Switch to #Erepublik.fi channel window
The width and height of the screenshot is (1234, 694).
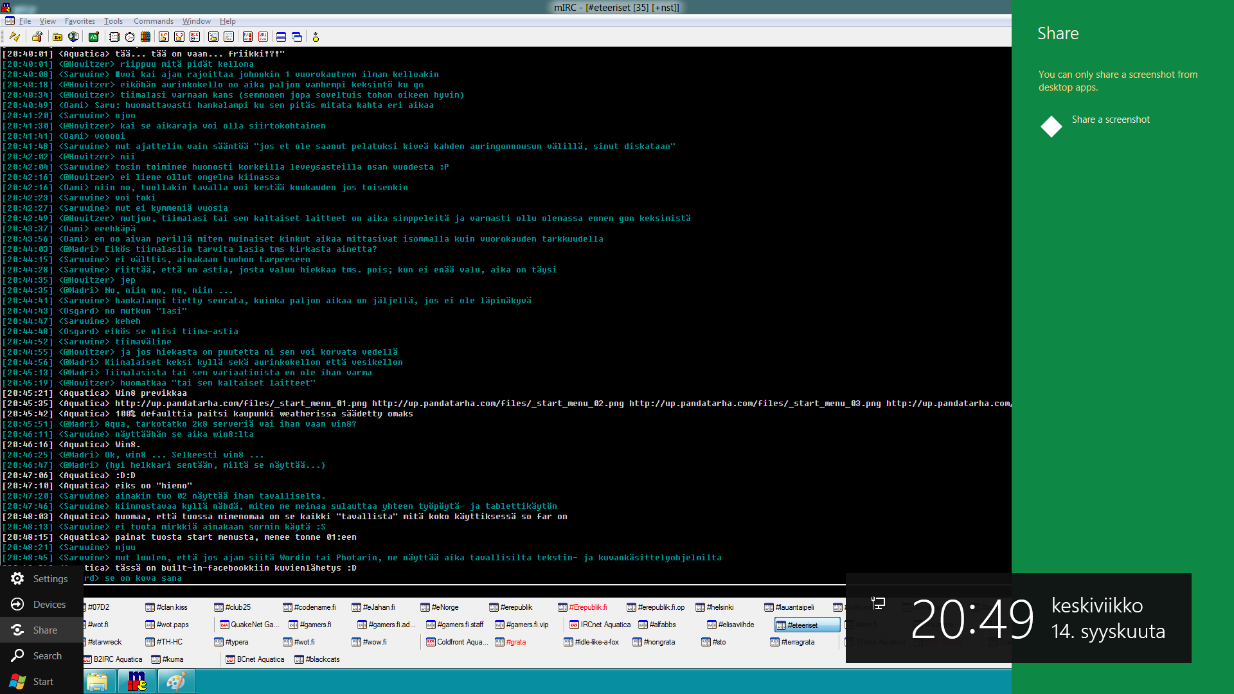point(587,607)
